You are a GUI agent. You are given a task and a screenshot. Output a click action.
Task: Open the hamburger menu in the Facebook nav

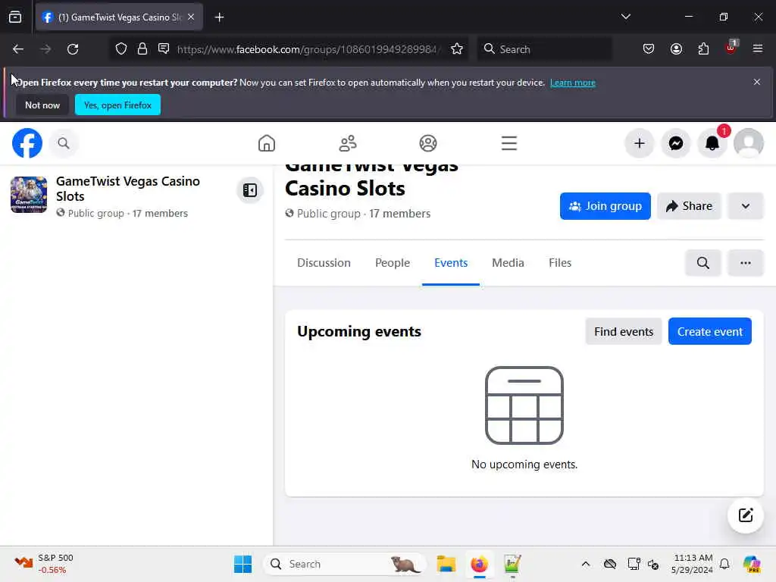(x=508, y=143)
